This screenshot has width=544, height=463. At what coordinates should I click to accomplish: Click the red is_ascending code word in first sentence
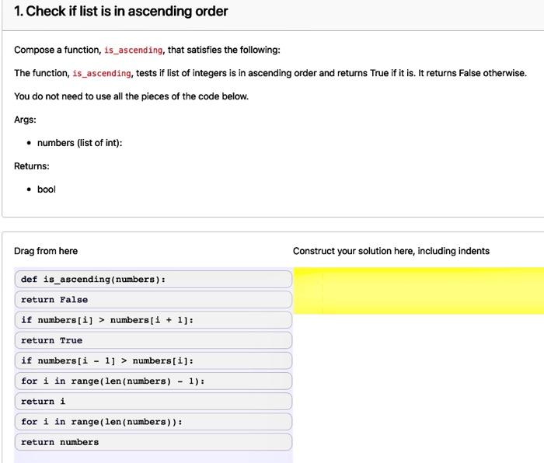133,50
